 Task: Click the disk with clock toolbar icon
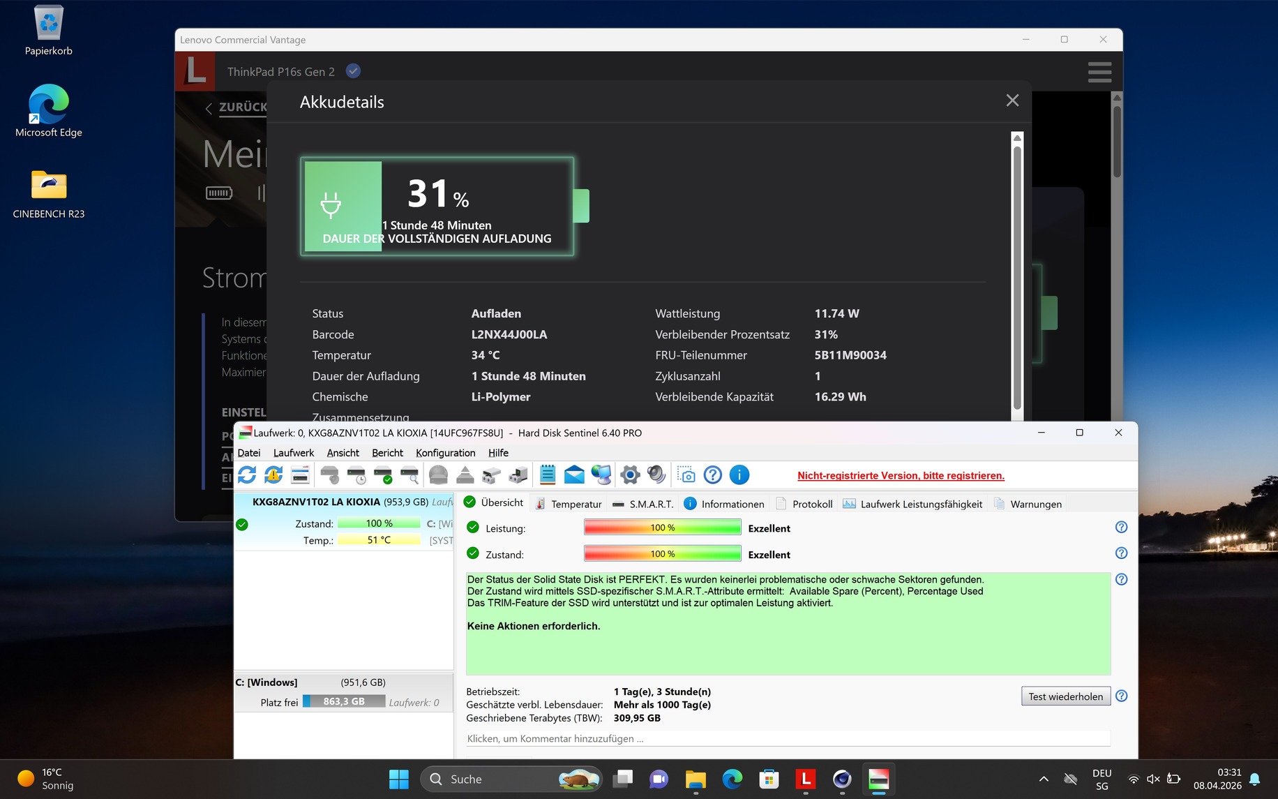(x=356, y=475)
